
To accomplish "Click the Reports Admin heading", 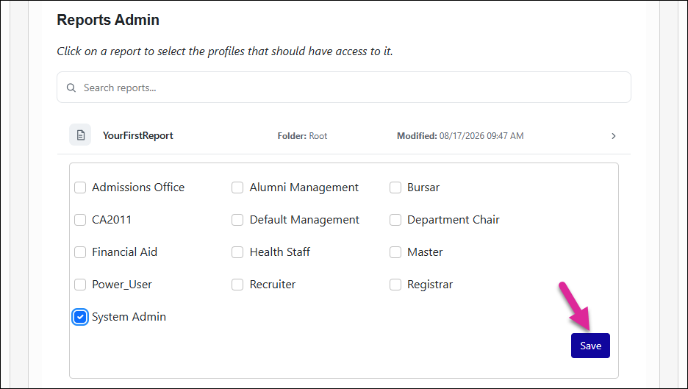I will click(x=108, y=20).
